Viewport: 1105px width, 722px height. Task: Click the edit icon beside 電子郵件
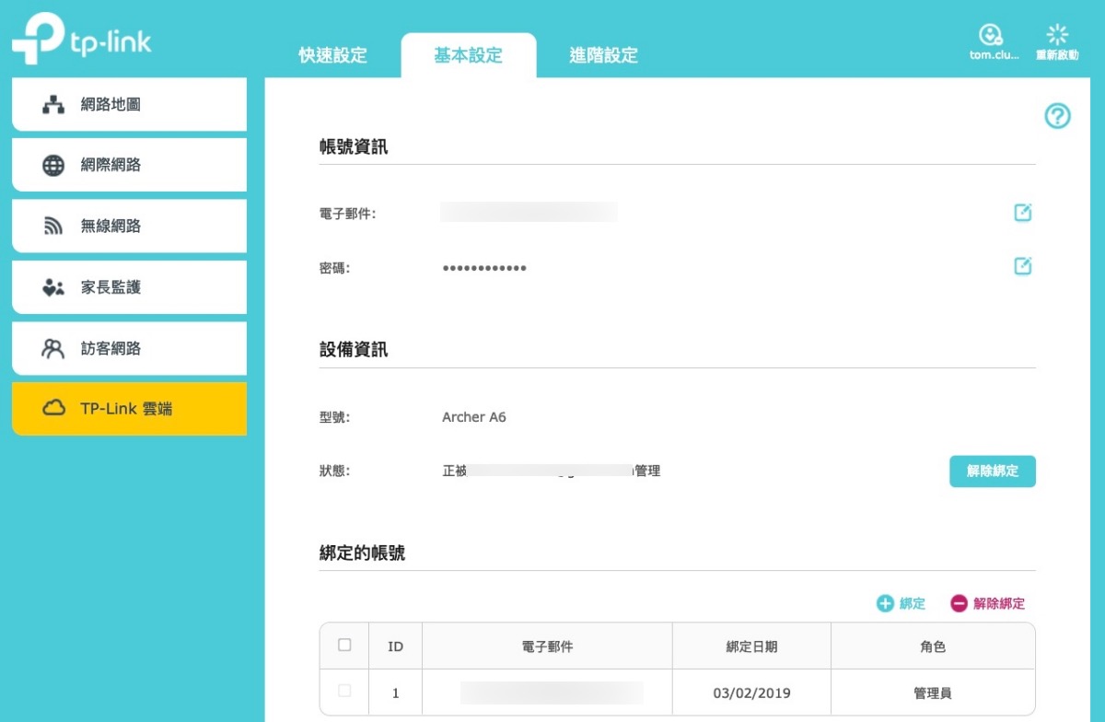click(x=1022, y=213)
